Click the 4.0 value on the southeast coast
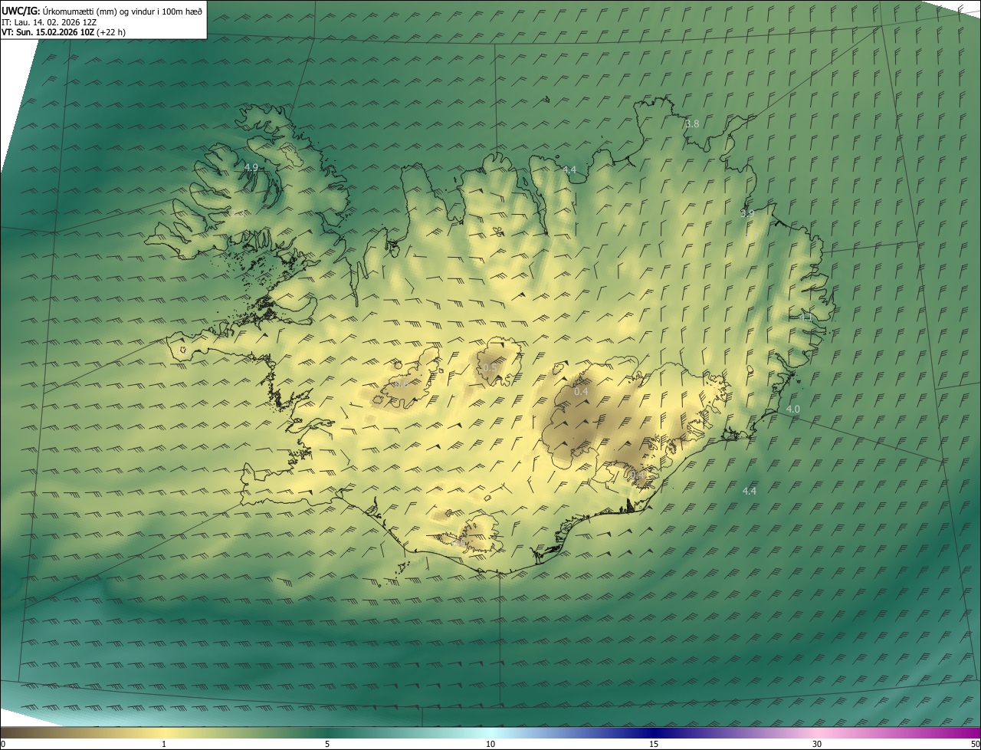Viewport: 981px width, 750px height. click(792, 410)
